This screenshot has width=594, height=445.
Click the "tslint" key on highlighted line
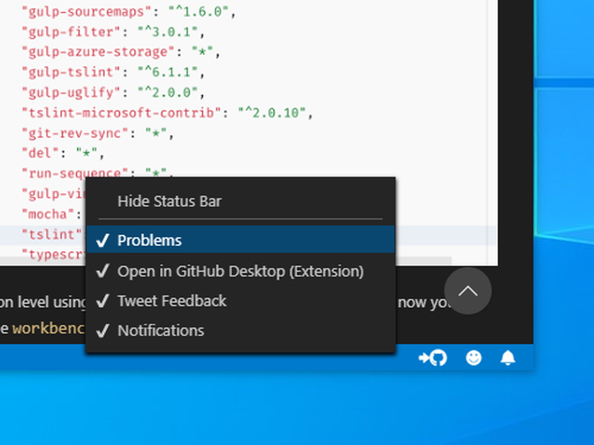point(52,235)
